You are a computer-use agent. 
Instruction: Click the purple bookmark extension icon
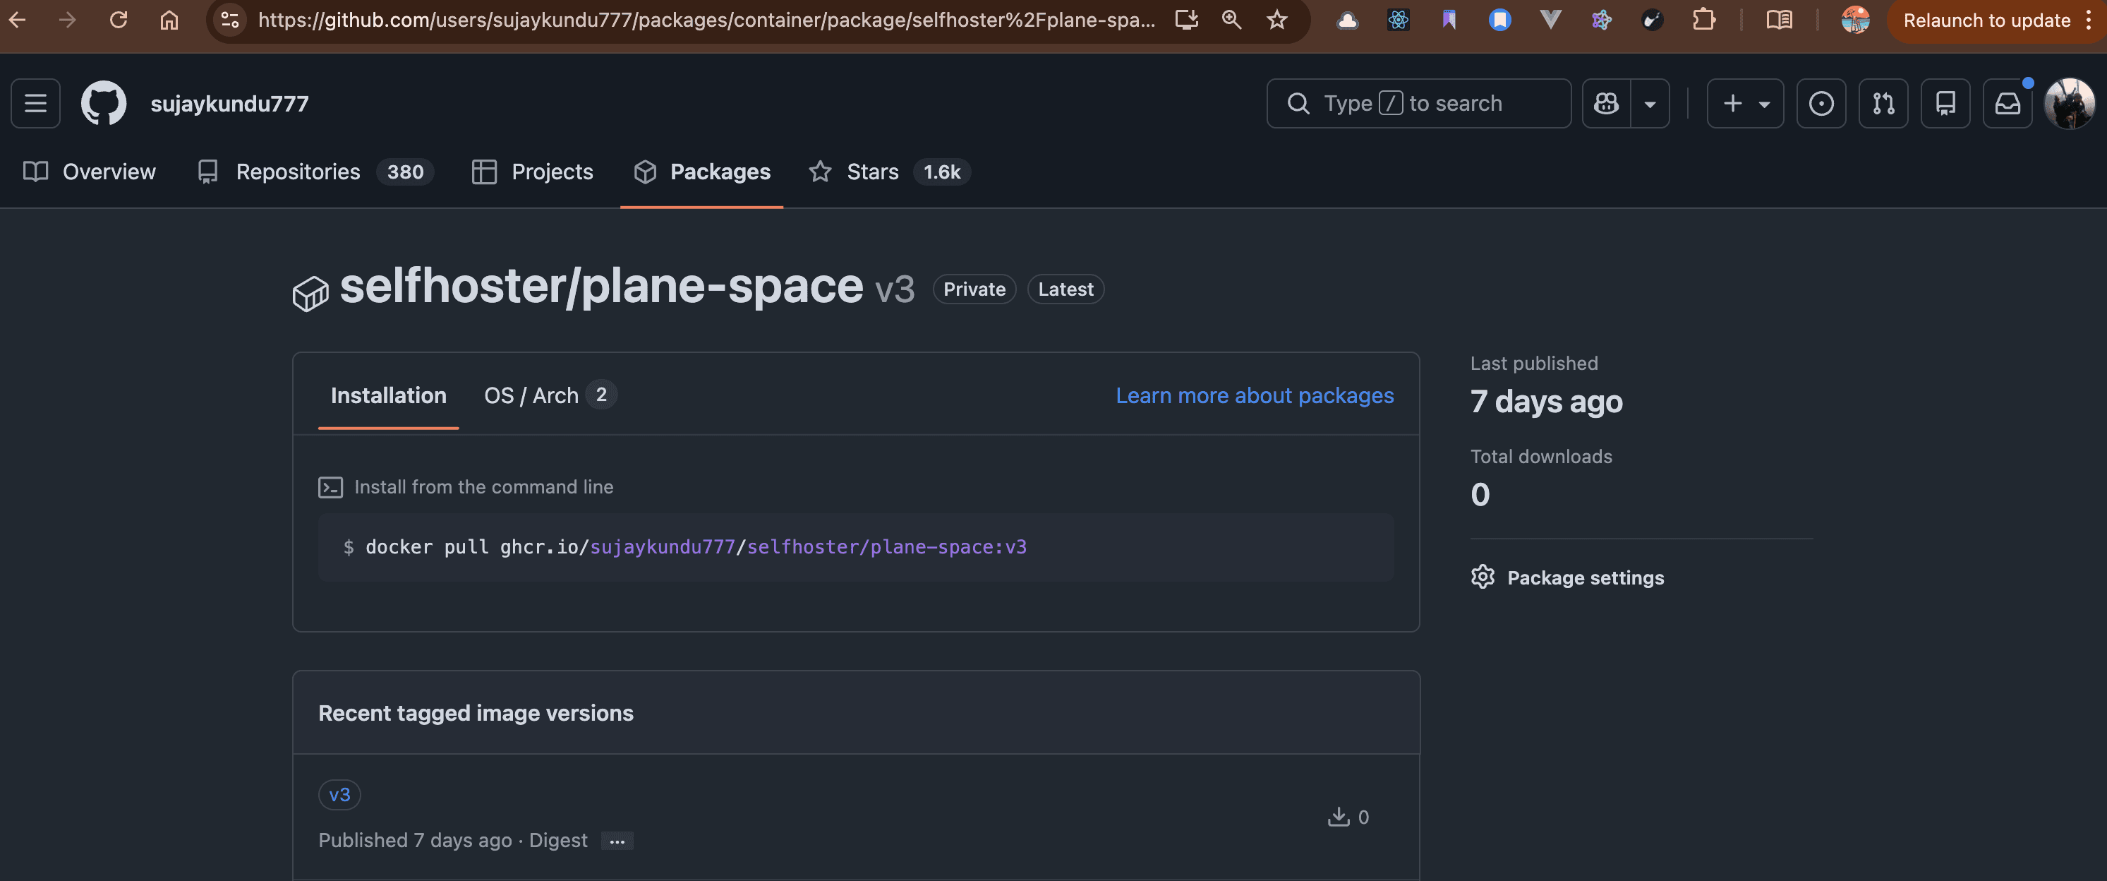1449,20
